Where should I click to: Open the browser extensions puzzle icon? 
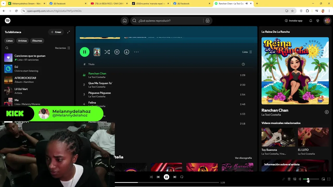coord(308,11)
